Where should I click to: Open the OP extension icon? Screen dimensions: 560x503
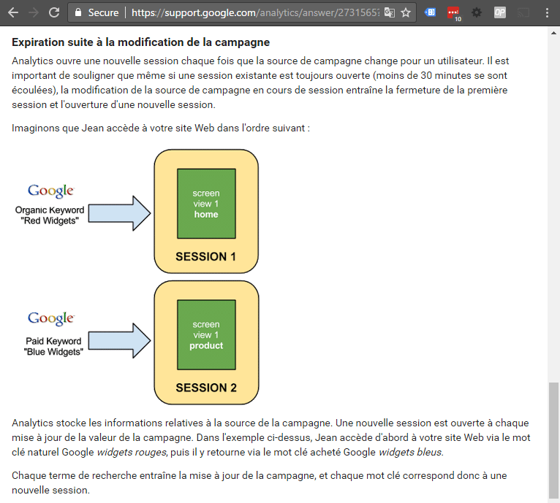coord(499,12)
